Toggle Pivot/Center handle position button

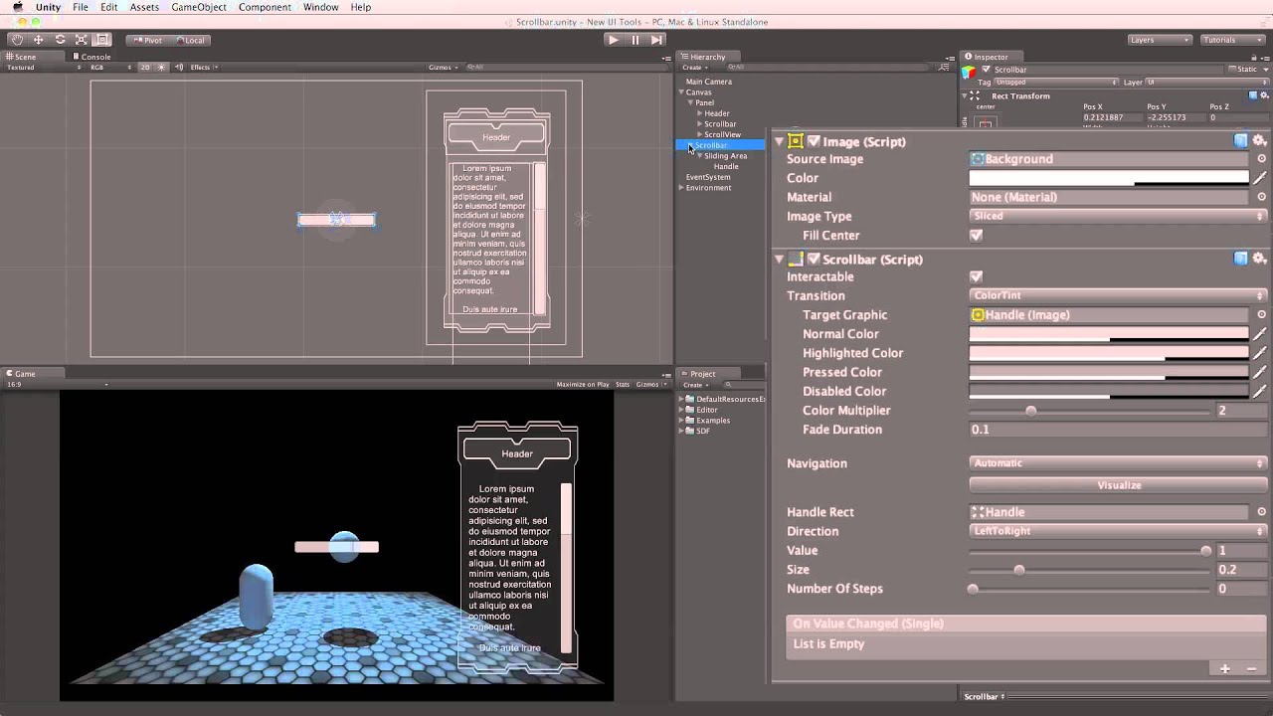click(147, 40)
